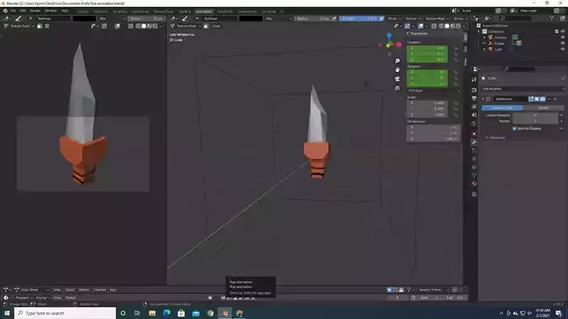The image size is (568, 319).
Task: Toggle visibility eye for Collection
Action: click(x=563, y=32)
